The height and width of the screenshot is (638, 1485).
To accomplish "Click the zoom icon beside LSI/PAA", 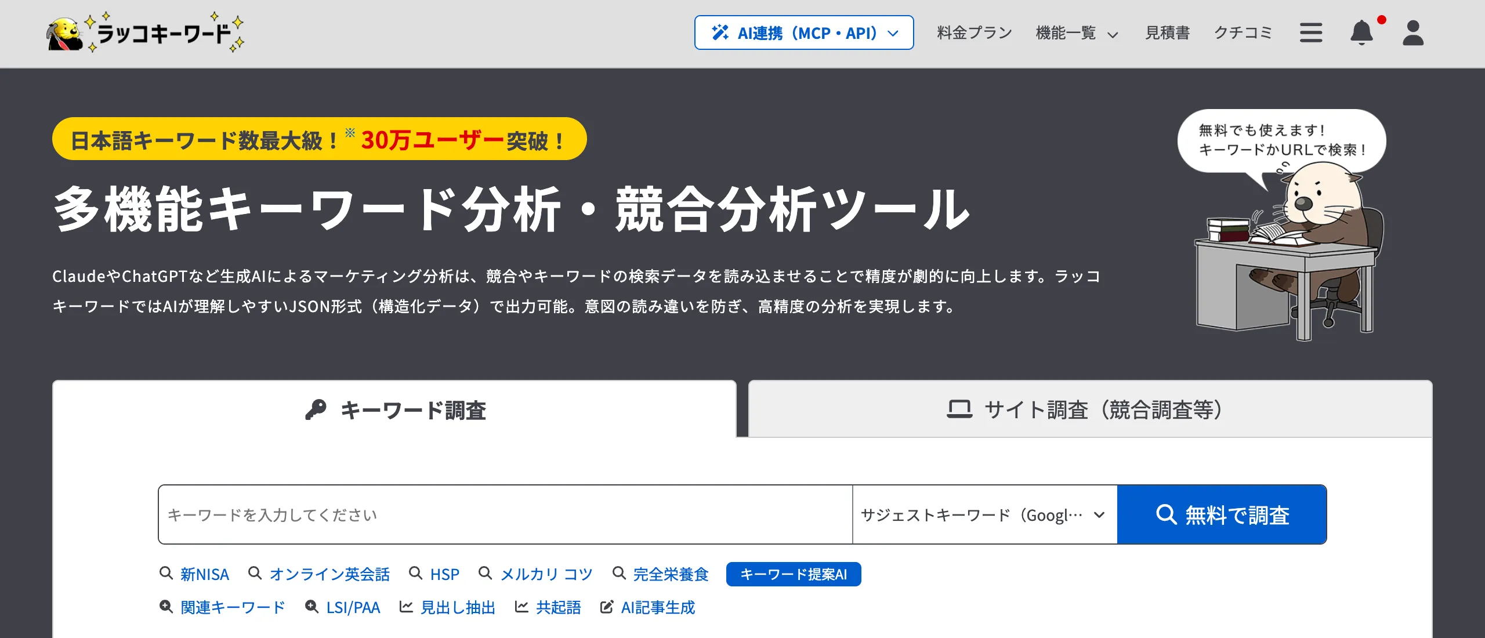I will coord(312,607).
